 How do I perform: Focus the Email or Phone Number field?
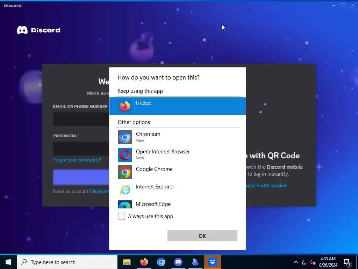(81, 119)
